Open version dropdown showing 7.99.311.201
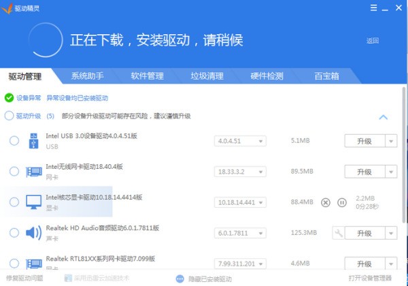 point(240,264)
